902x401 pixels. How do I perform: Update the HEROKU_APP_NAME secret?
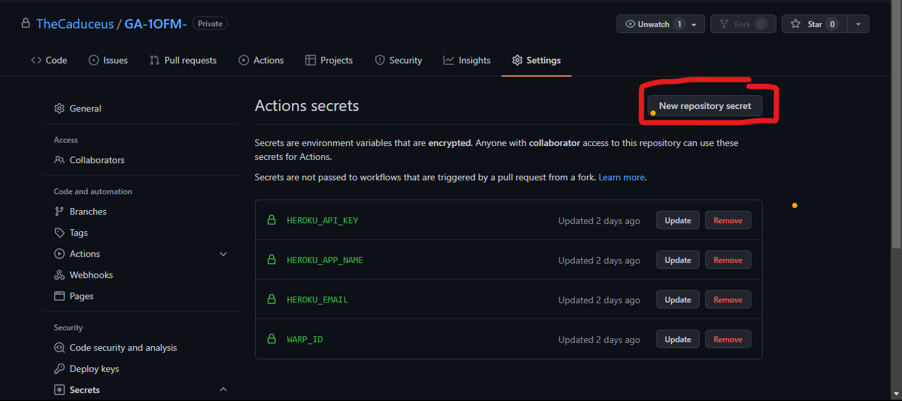(678, 260)
